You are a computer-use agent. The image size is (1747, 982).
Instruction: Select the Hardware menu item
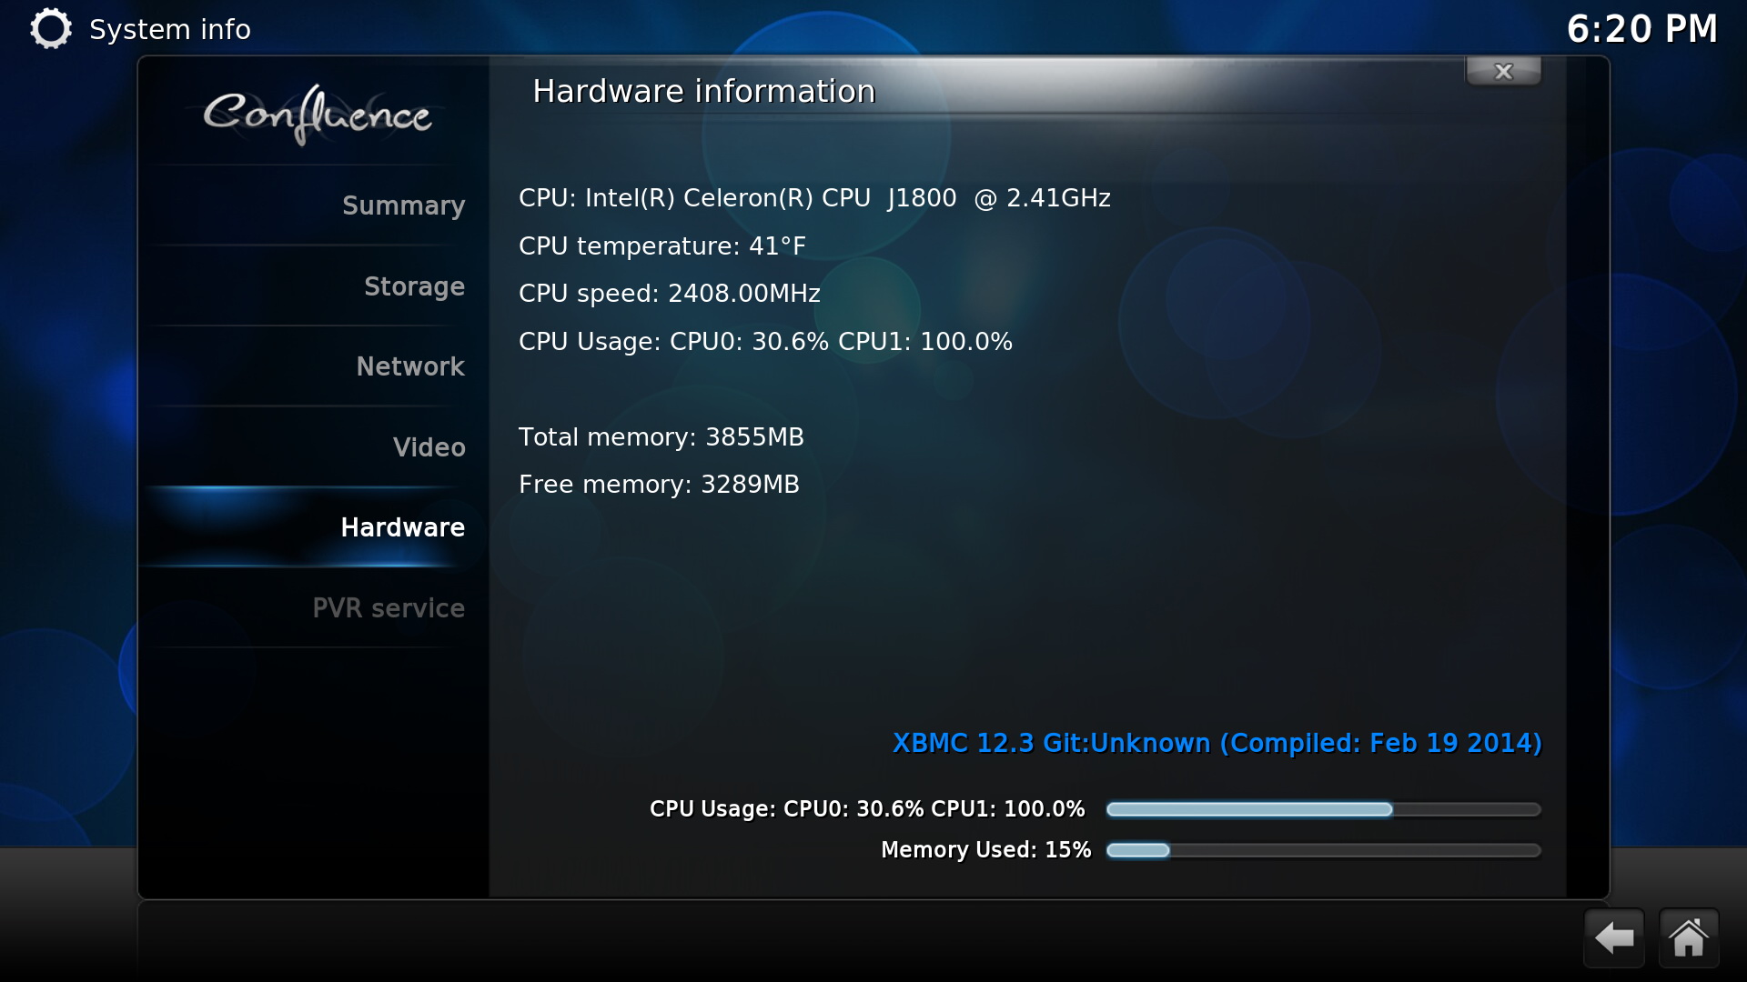point(314,526)
